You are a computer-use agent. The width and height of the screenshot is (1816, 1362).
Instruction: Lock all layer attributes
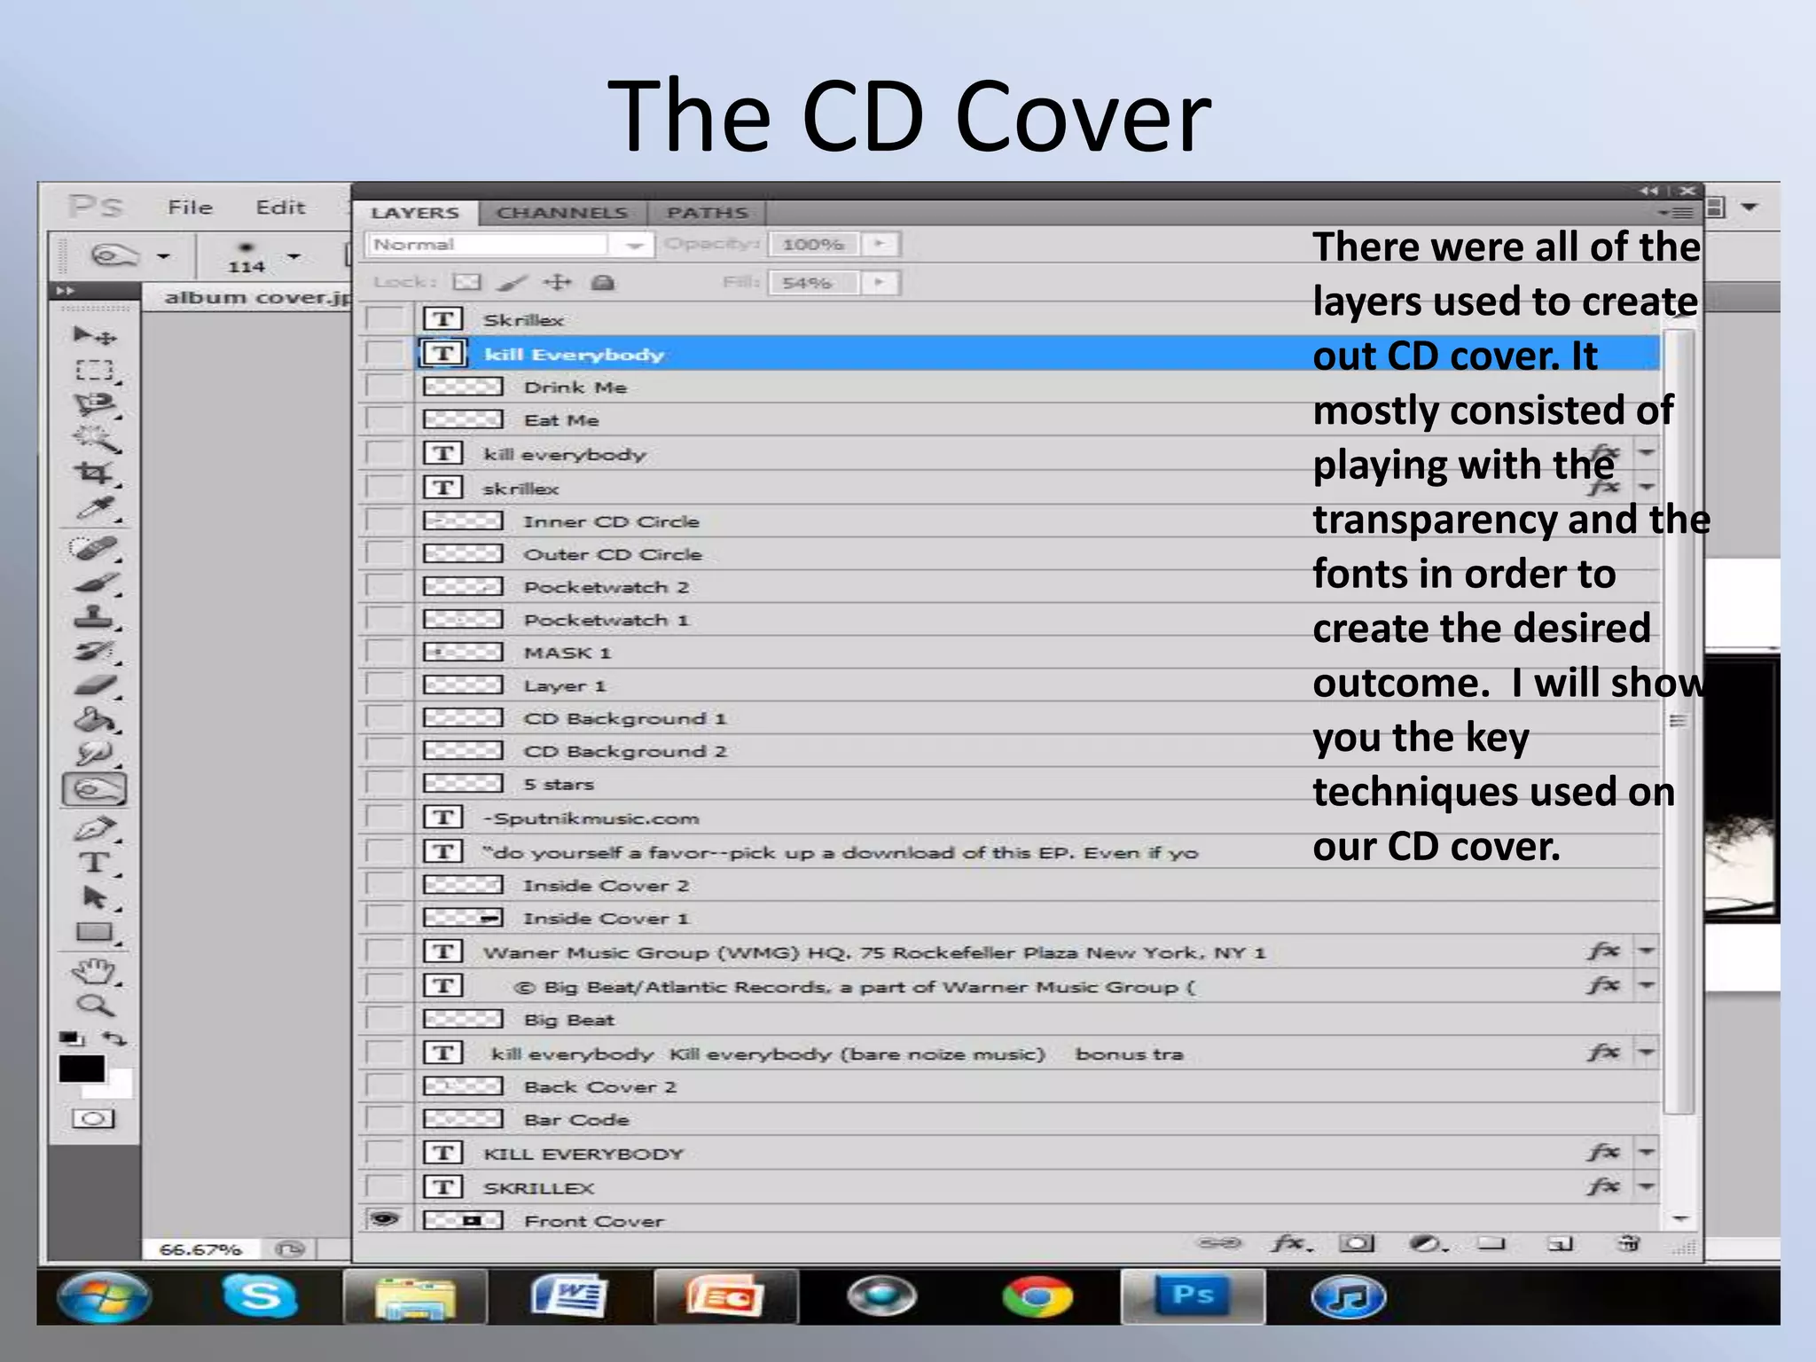(603, 282)
